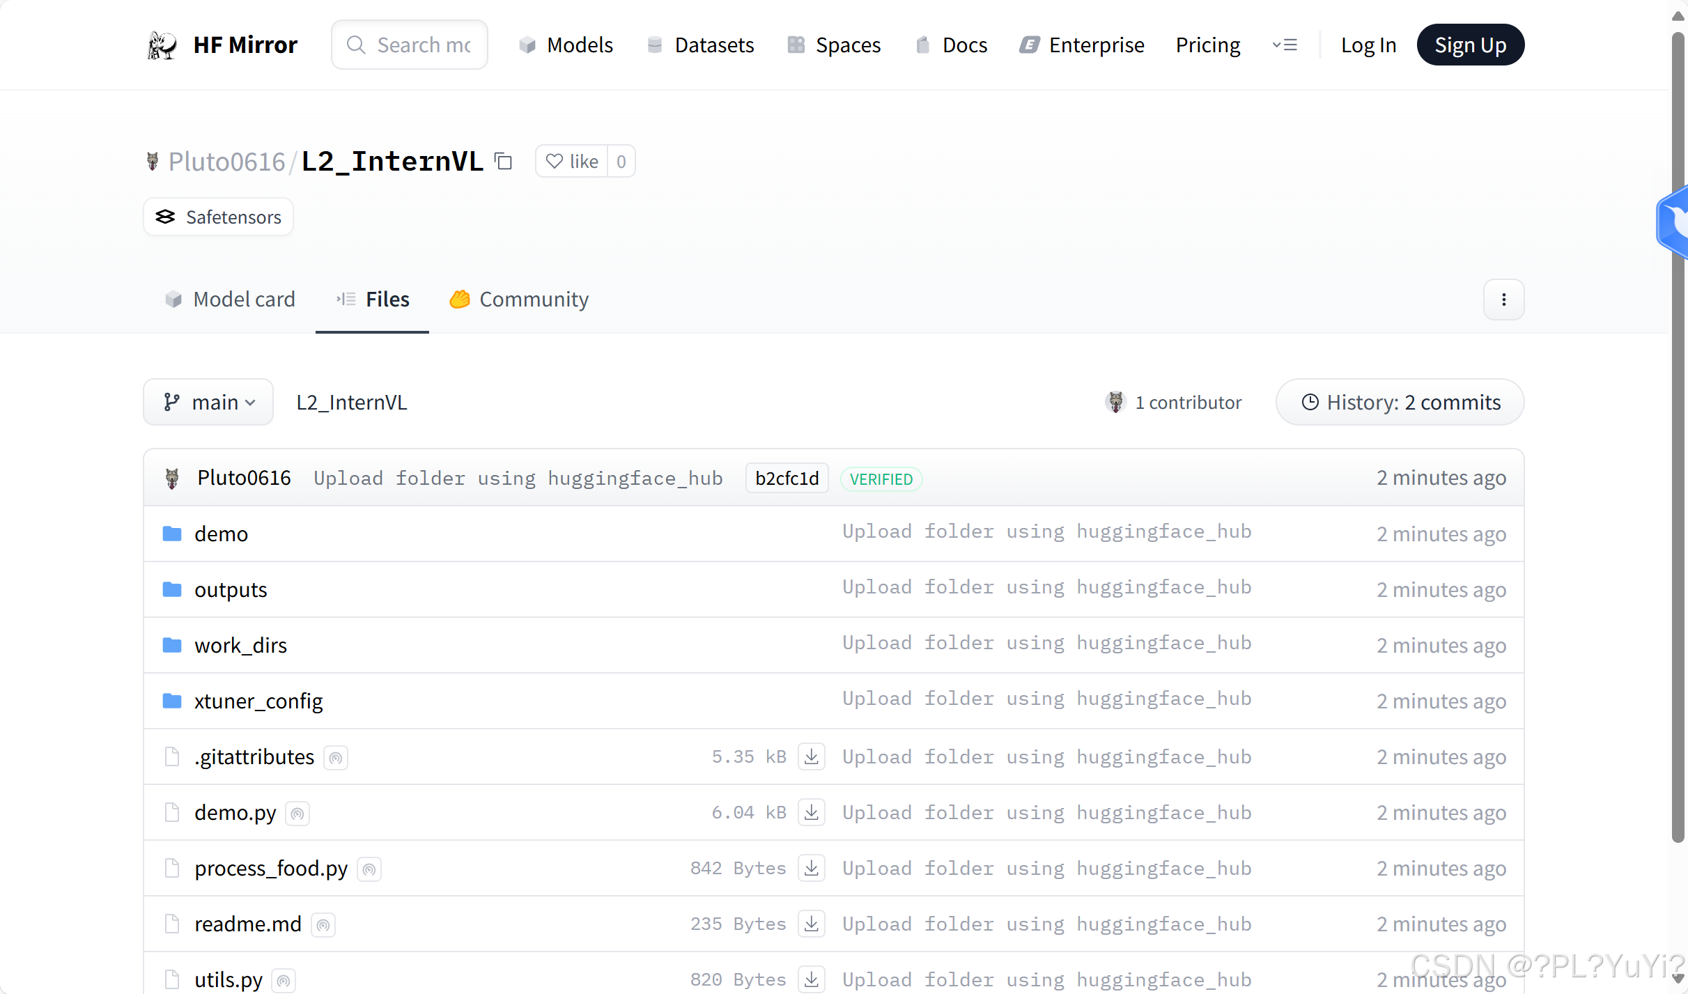Expand the main branch dropdown
This screenshot has height=994, width=1688.
(208, 402)
